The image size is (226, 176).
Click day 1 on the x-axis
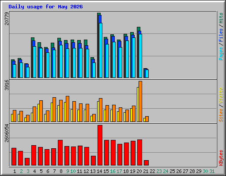[x=15, y=171]
